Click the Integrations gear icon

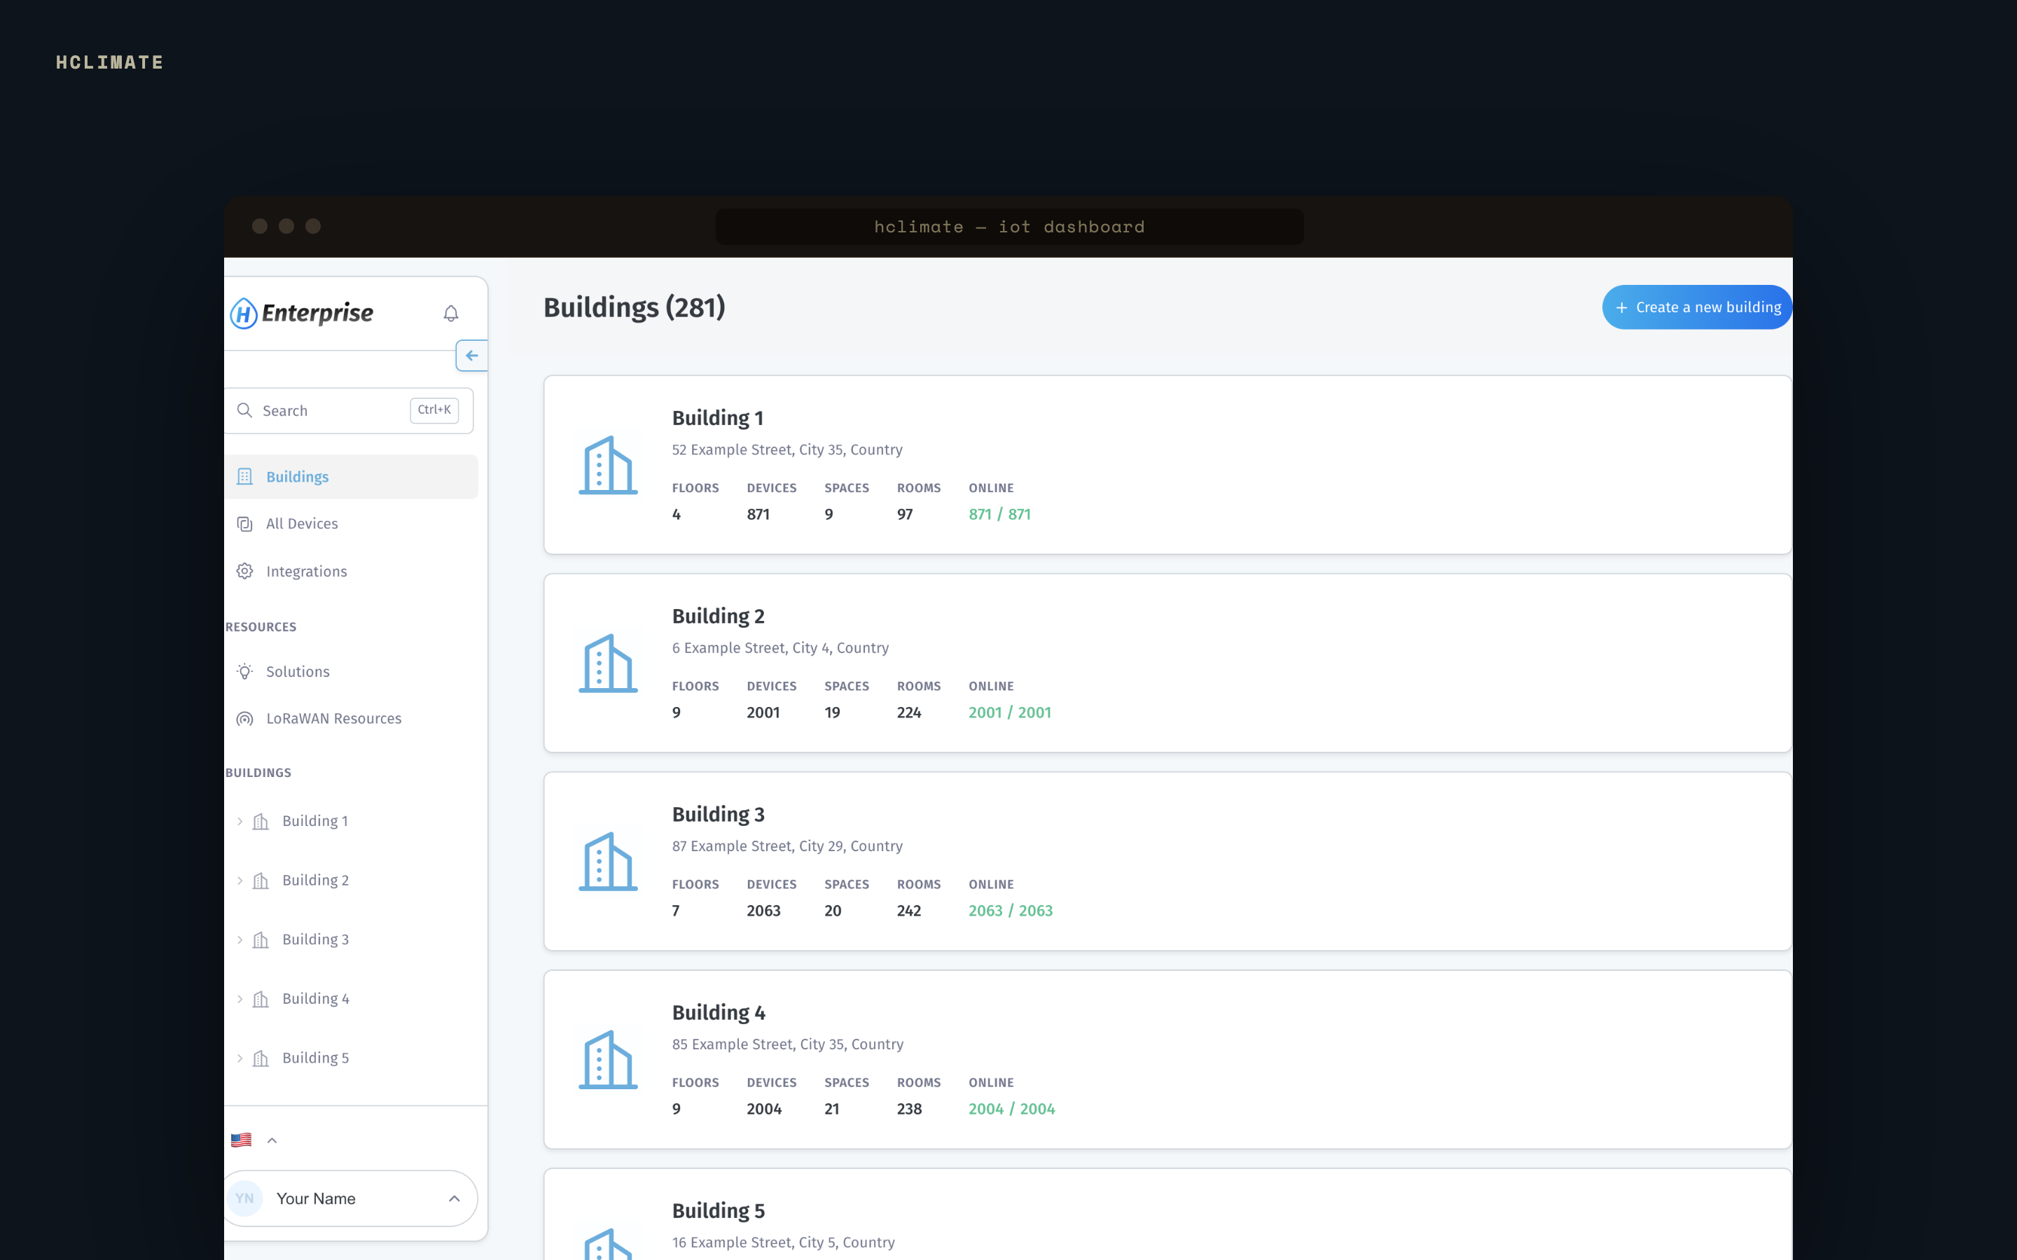(244, 570)
